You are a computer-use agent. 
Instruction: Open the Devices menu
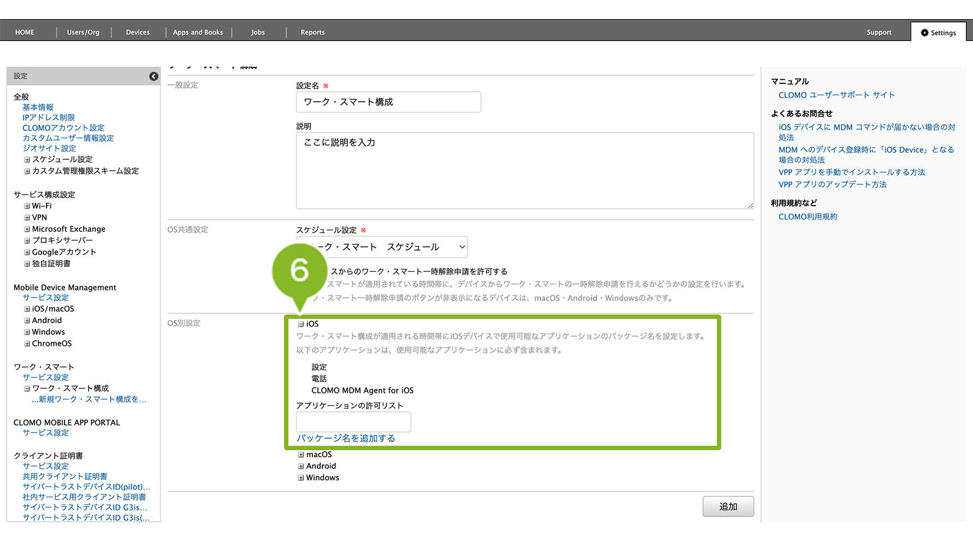click(138, 32)
